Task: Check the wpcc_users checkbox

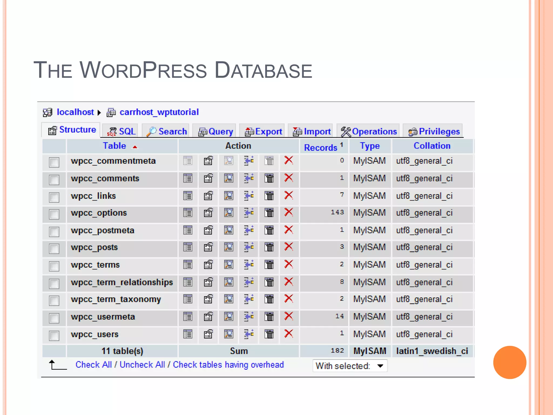Action: click(x=54, y=336)
